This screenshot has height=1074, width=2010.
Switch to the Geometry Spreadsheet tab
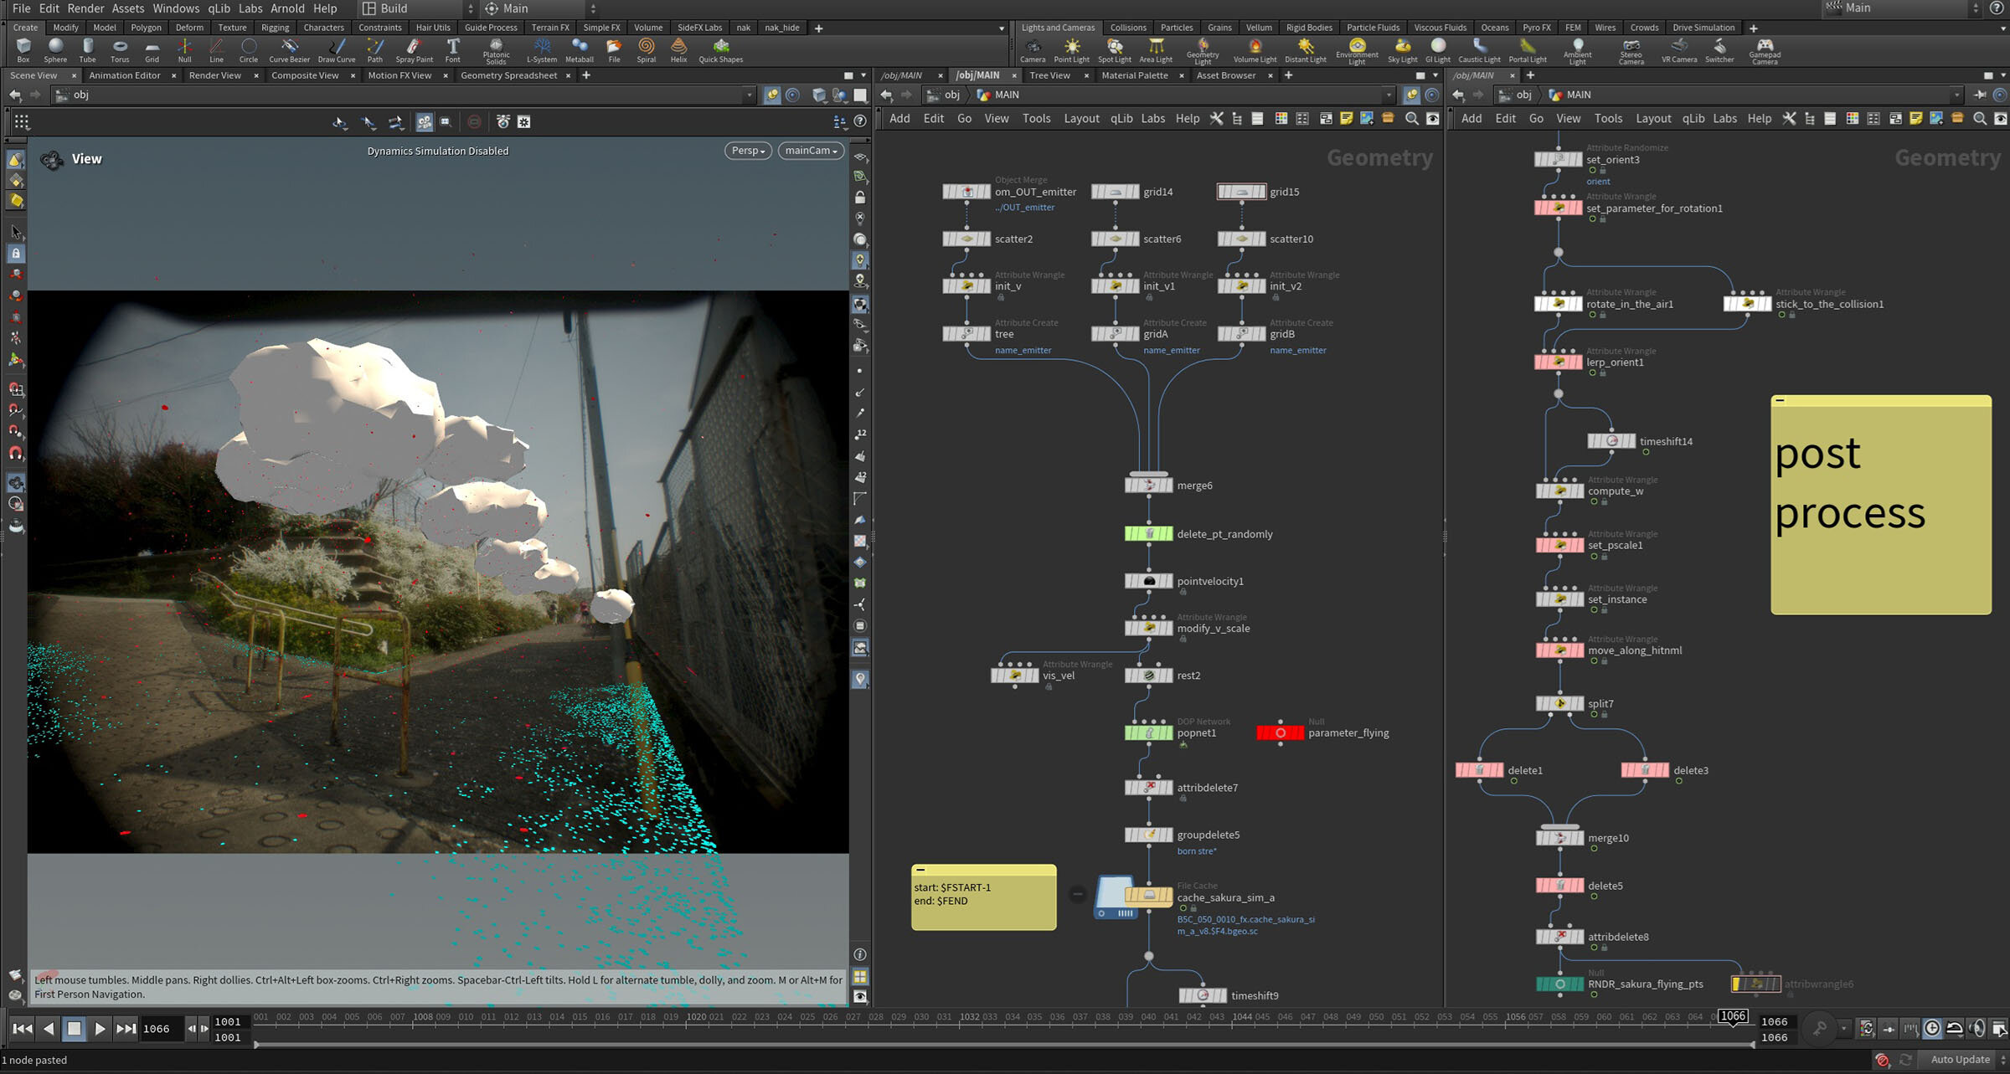click(508, 75)
